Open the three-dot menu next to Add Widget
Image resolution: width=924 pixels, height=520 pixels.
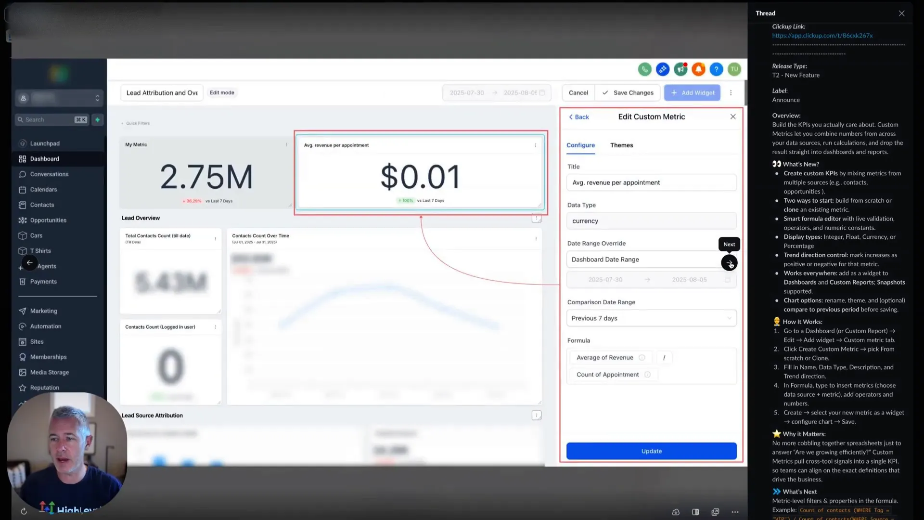click(731, 92)
